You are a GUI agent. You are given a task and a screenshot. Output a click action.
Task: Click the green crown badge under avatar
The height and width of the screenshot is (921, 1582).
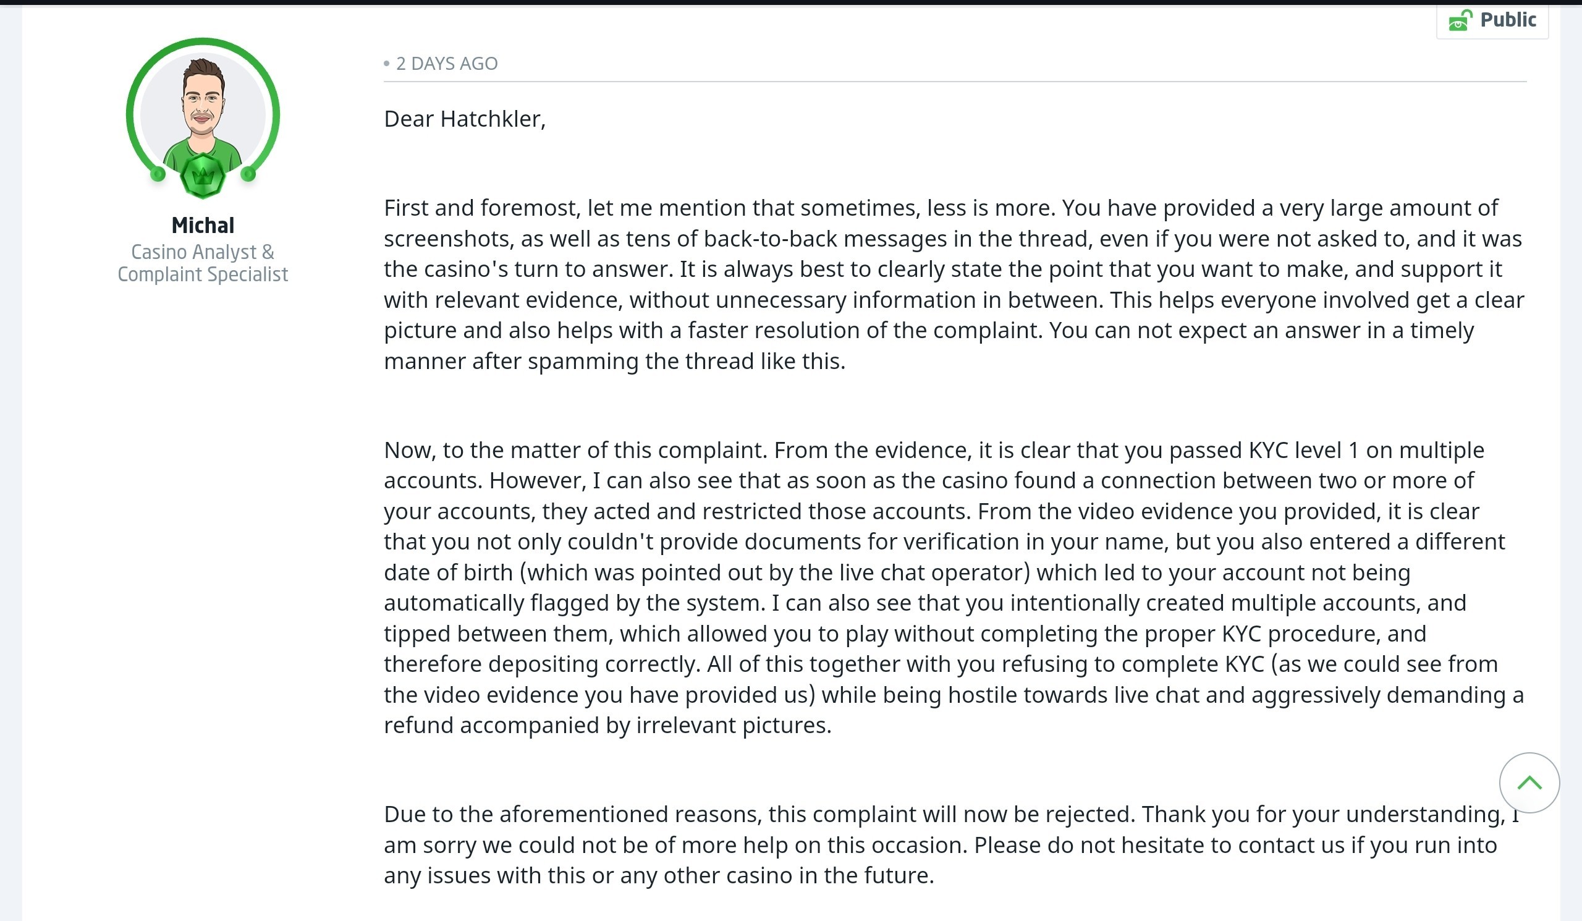pos(203,176)
